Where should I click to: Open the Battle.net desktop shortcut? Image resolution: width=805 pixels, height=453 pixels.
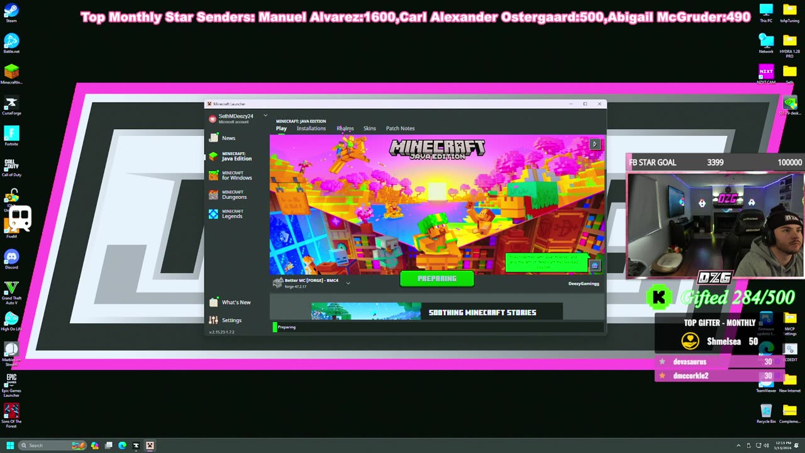pyautogui.click(x=11, y=42)
